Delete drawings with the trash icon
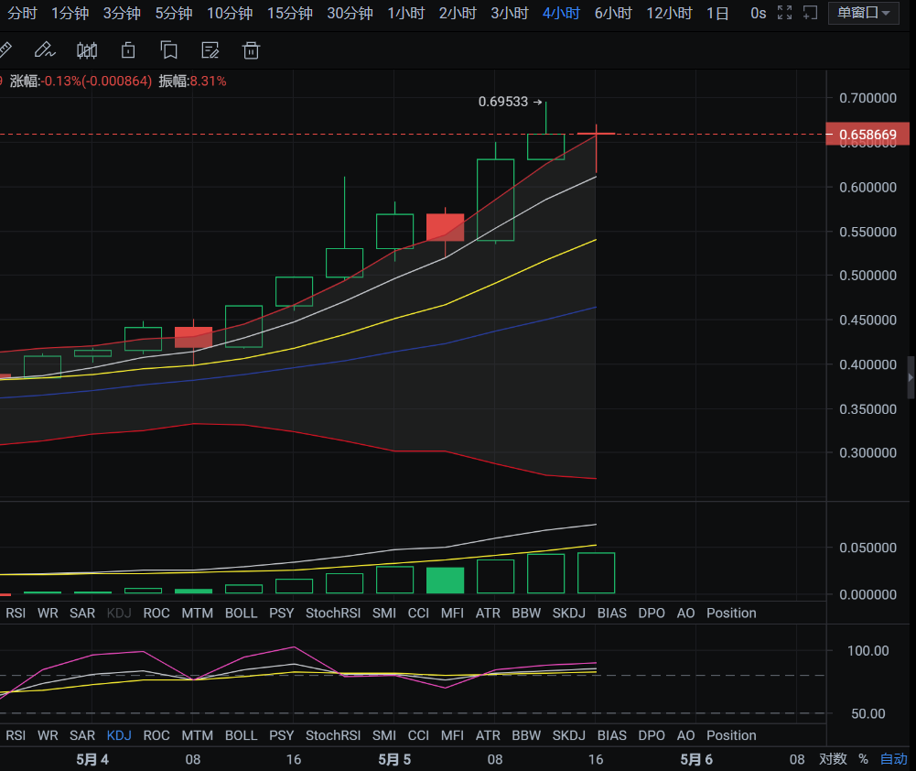The width and height of the screenshot is (916, 771). point(251,50)
